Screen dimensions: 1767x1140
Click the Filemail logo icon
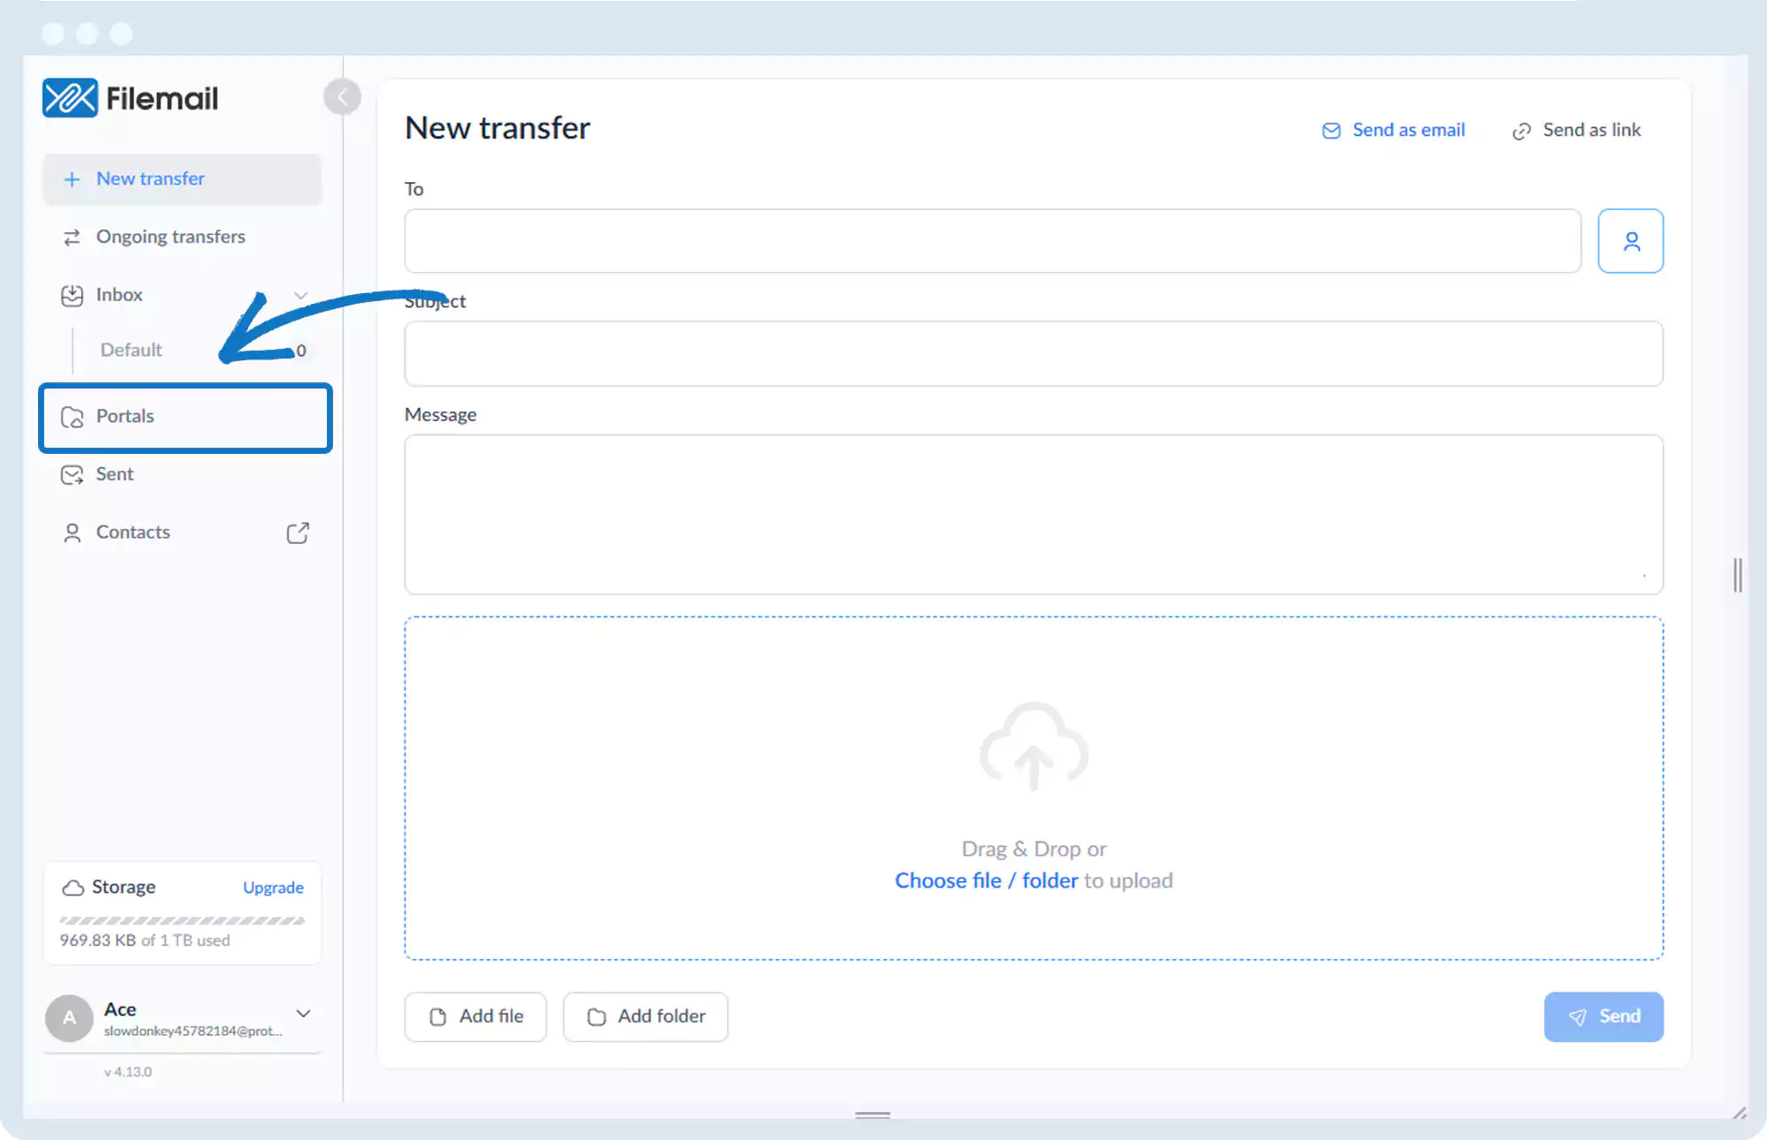pos(70,98)
